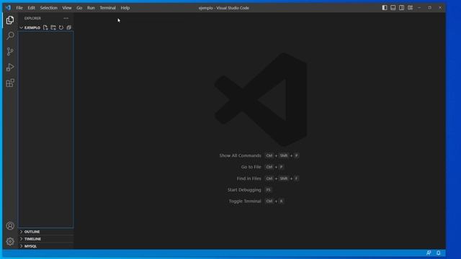Open the Explorer view in activity bar
Image resolution: width=461 pixels, height=259 pixels.
pos(10,20)
